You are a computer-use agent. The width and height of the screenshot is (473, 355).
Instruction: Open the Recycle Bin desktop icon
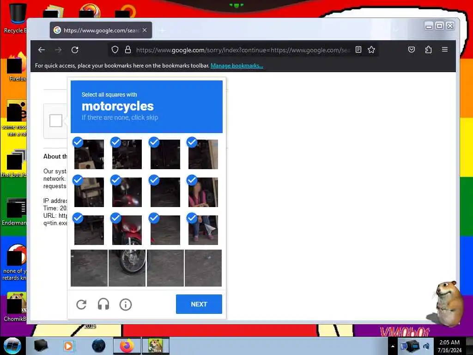tap(17, 18)
